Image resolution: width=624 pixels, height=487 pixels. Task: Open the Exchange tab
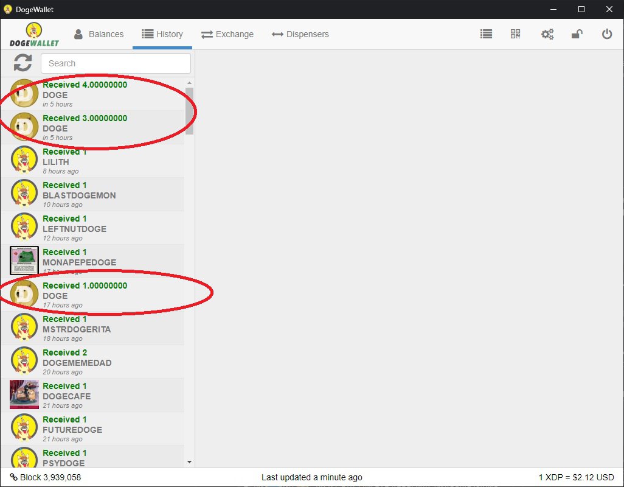[x=227, y=34]
